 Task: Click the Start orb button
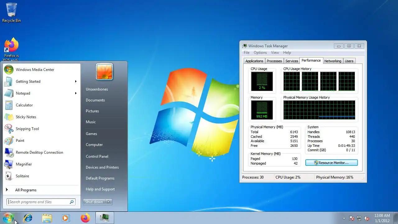8,218
